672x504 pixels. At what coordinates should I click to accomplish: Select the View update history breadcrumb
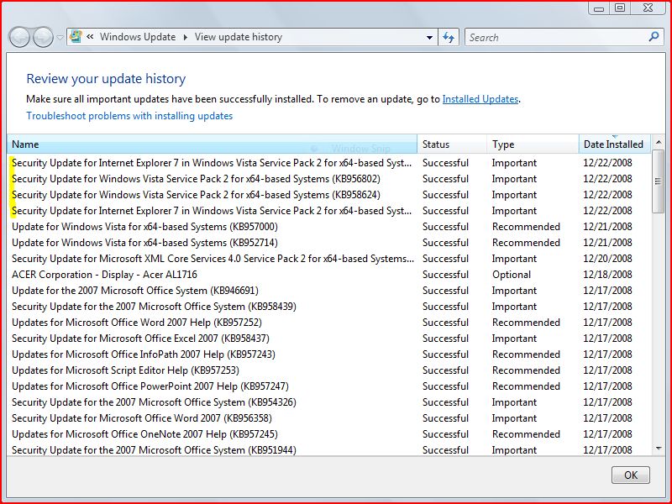pos(239,37)
